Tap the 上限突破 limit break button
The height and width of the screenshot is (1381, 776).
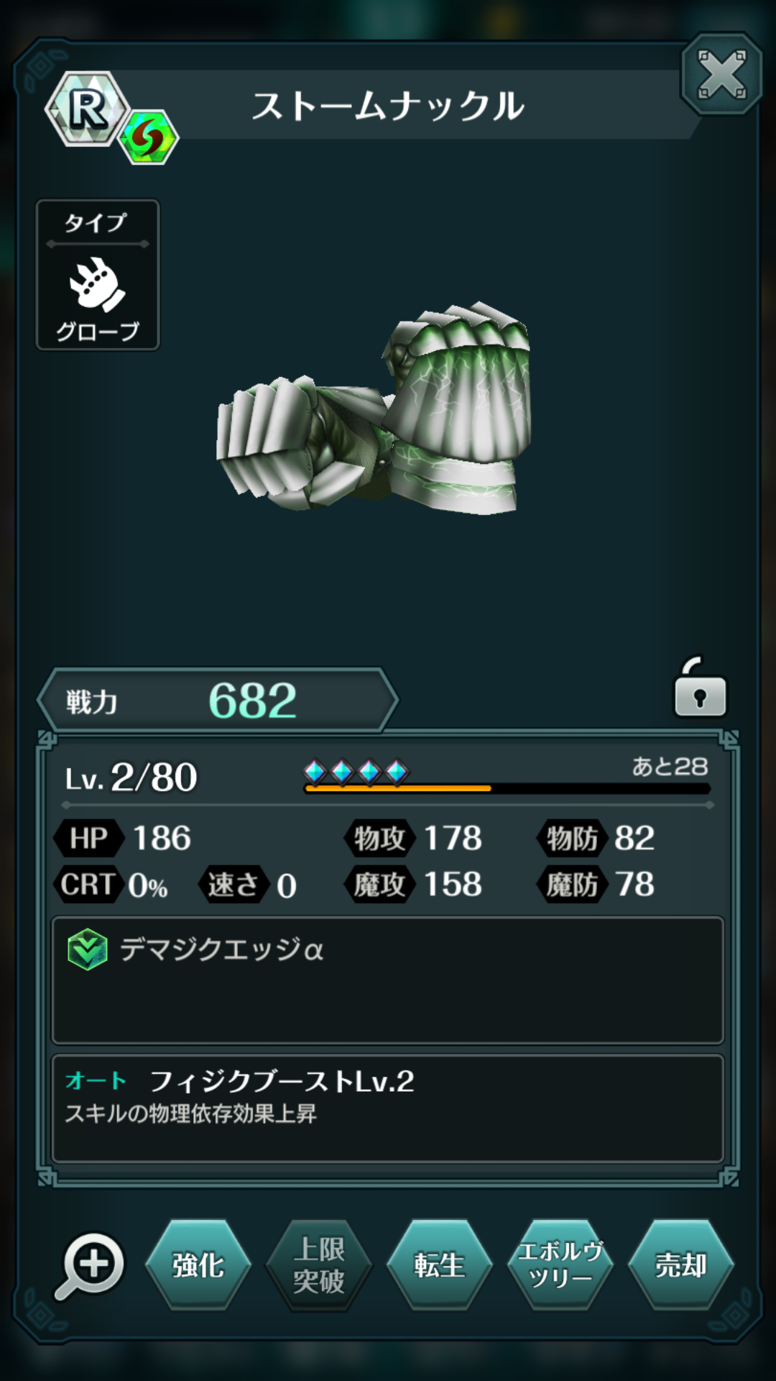click(319, 1265)
